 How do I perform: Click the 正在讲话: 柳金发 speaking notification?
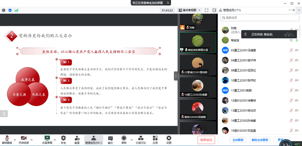tap(269, 34)
